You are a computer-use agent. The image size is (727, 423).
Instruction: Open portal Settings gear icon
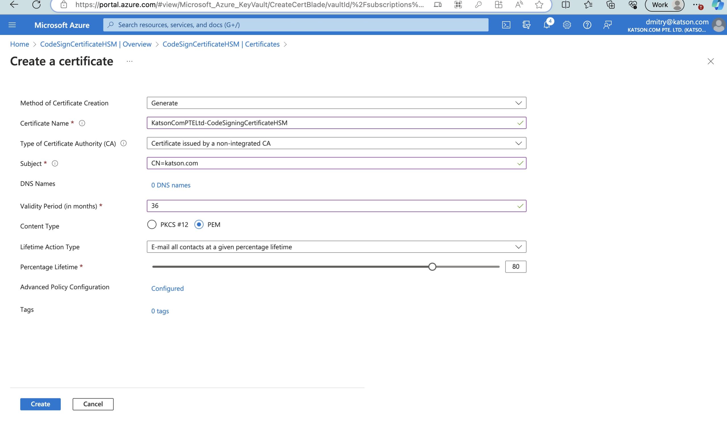click(x=567, y=25)
